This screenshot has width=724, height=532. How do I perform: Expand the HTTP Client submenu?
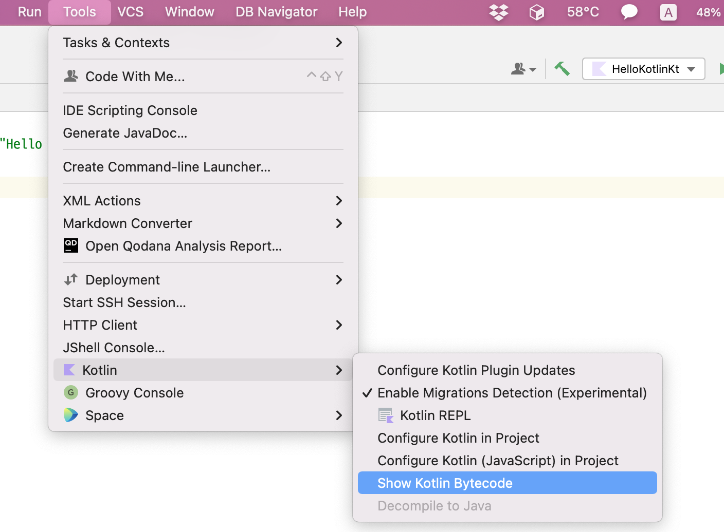[x=203, y=325]
